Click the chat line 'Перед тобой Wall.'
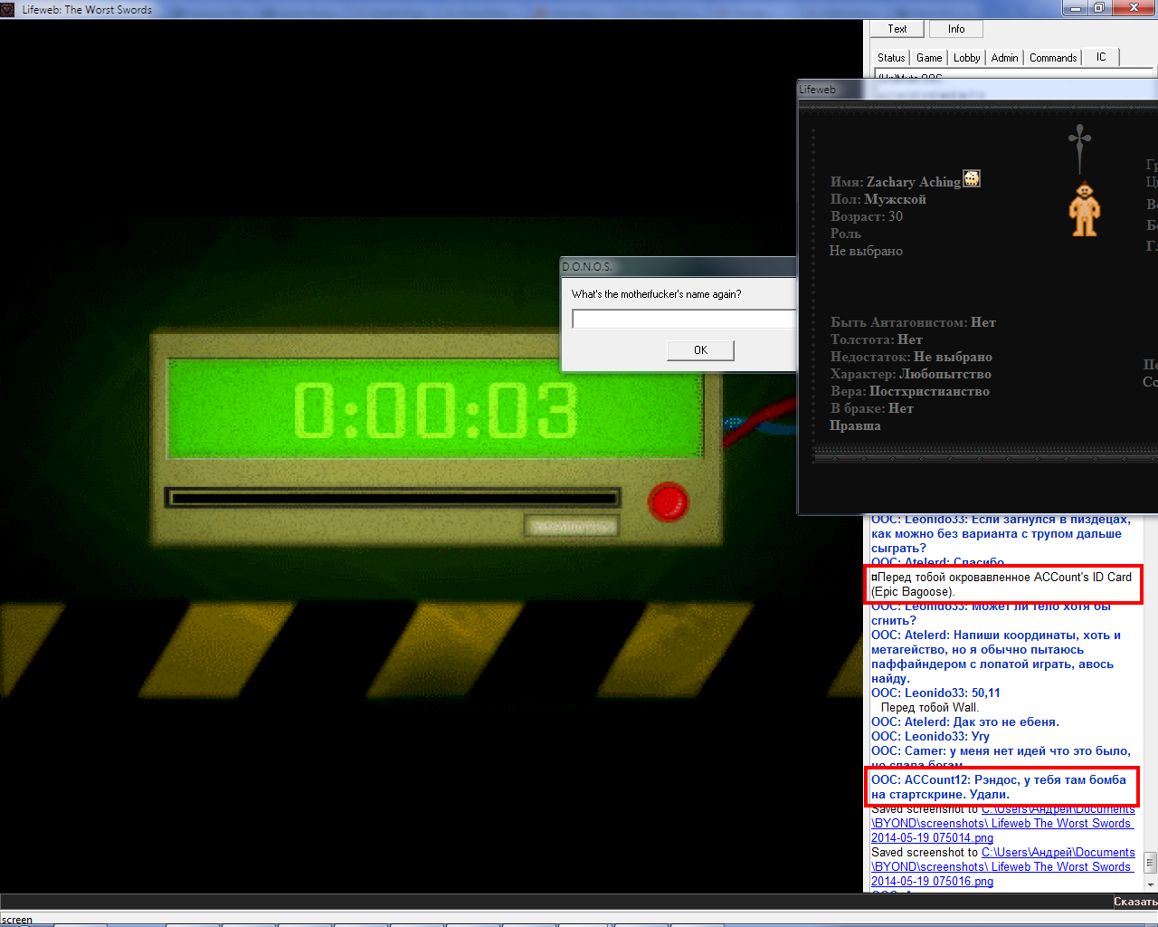Image resolution: width=1158 pixels, height=927 pixels. tap(929, 708)
